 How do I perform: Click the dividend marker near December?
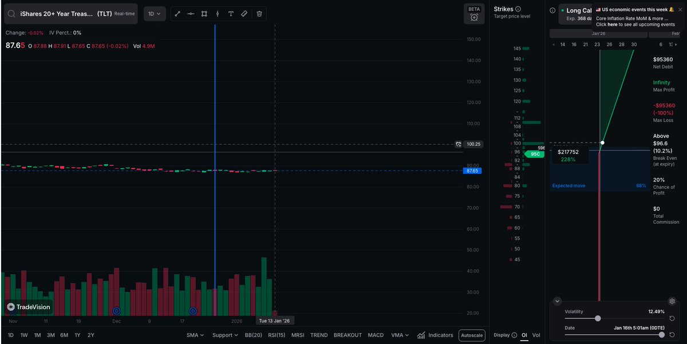pyautogui.click(x=117, y=311)
